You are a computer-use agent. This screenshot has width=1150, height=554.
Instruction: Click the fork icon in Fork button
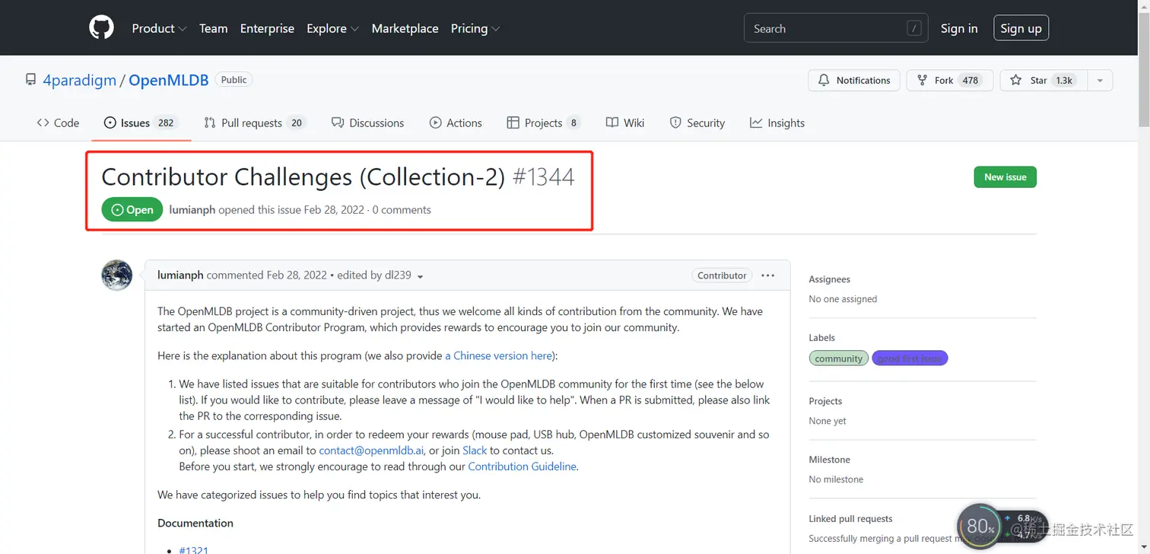[922, 80]
